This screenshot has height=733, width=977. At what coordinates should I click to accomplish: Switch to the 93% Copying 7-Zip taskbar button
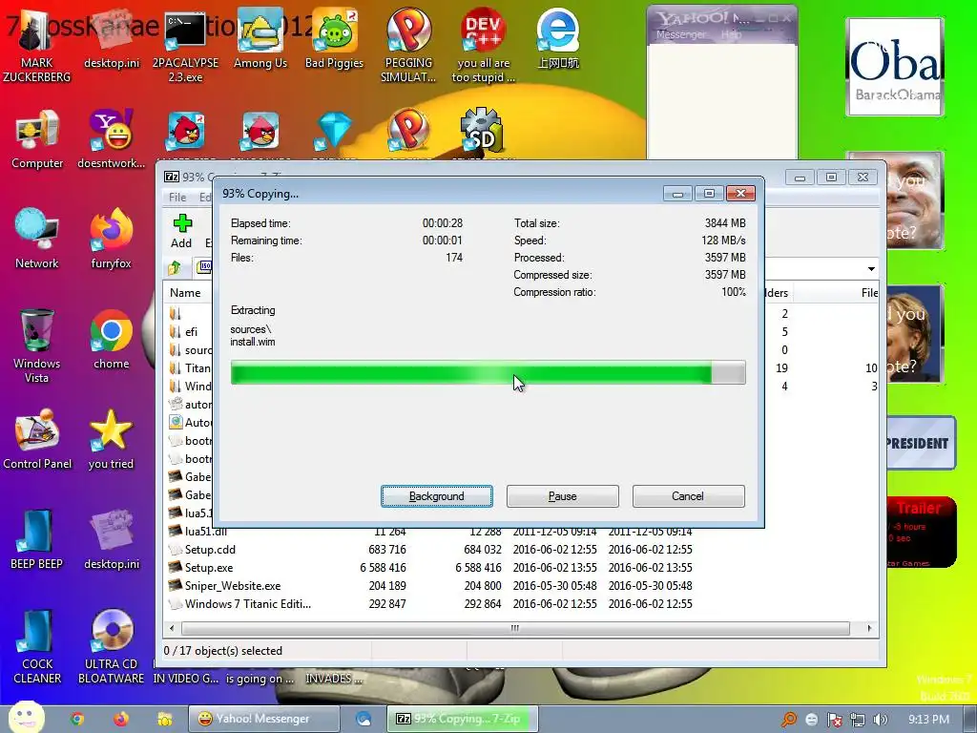point(463,719)
